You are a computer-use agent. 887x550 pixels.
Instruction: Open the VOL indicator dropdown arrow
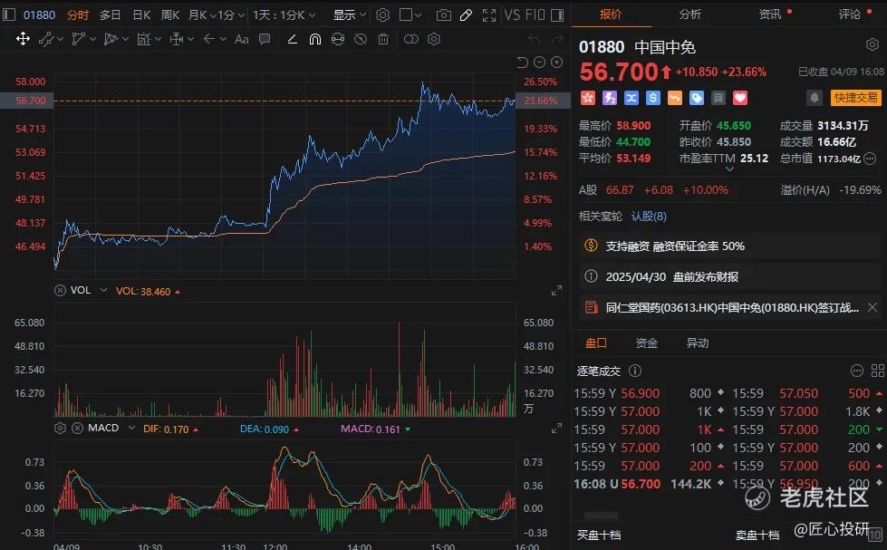[103, 290]
